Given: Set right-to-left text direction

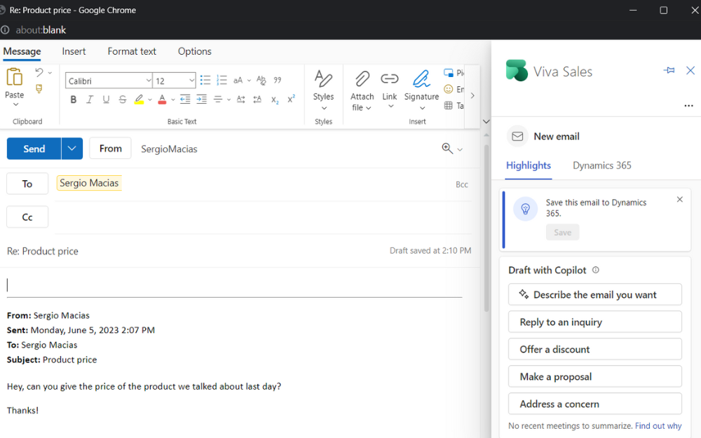Looking at the screenshot, I should 257,100.
